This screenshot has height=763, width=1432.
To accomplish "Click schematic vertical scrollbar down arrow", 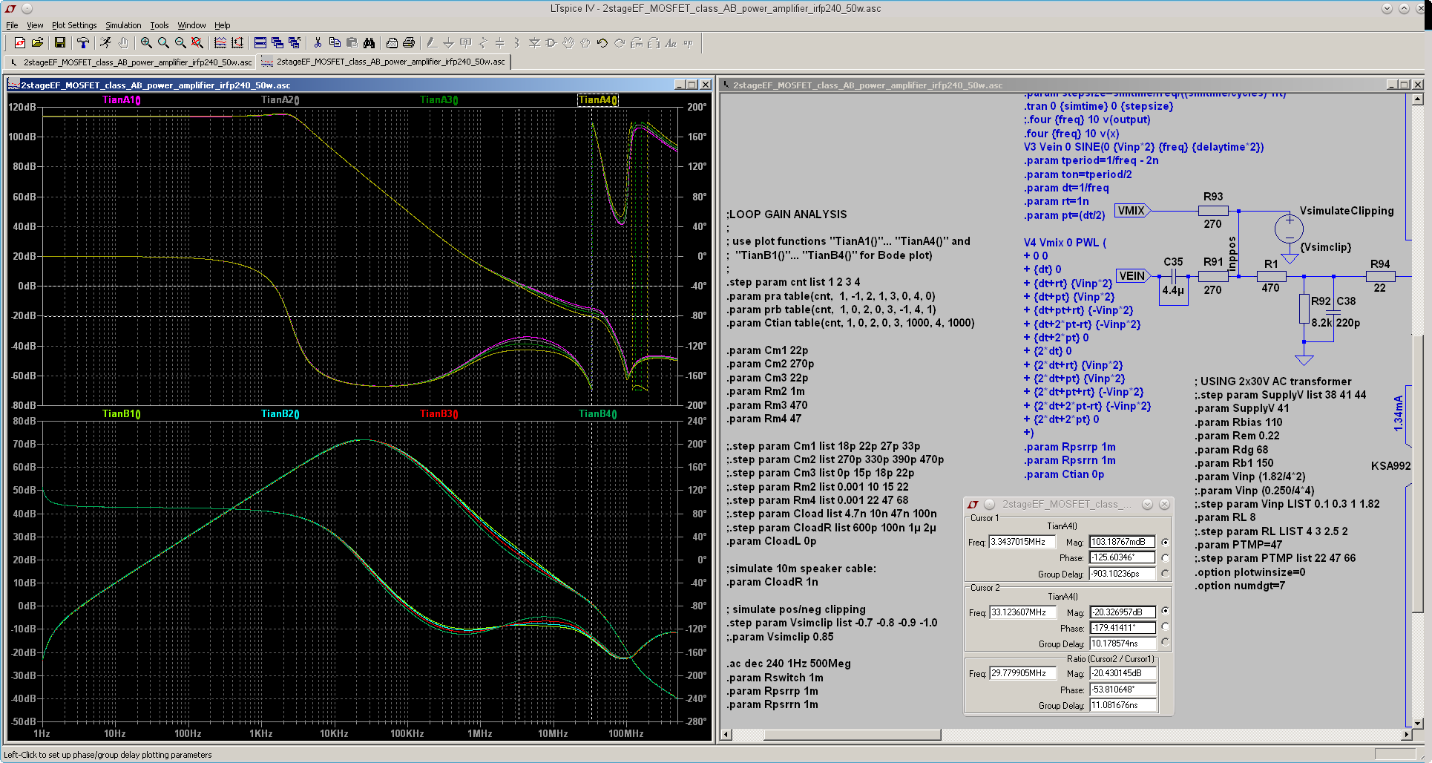I will pyautogui.click(x=1417, y=723).
